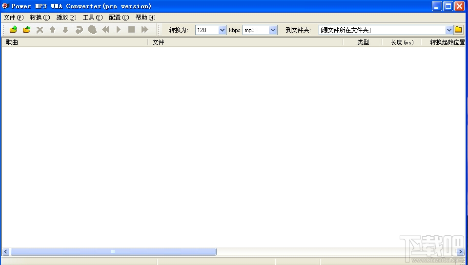Maximize the converter window

tap(448, 6)
